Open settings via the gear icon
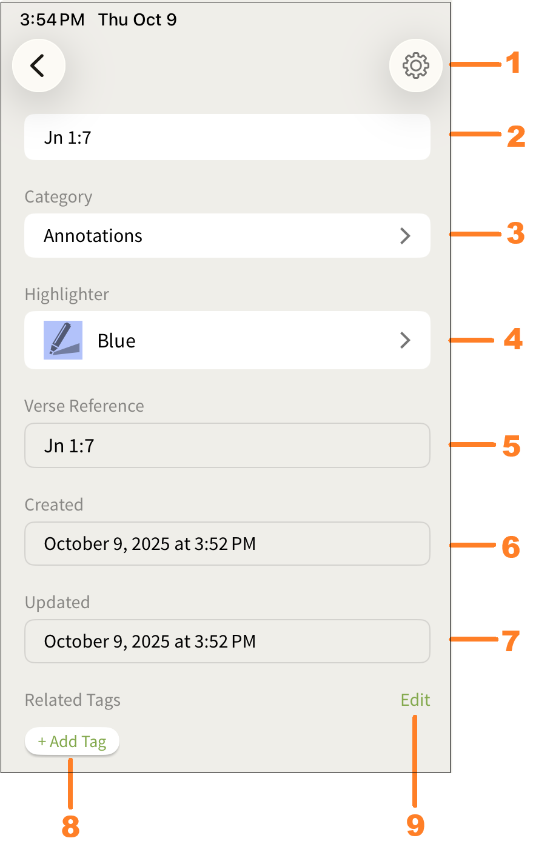Viewport: 533px width, 841px height. [415, 65]
